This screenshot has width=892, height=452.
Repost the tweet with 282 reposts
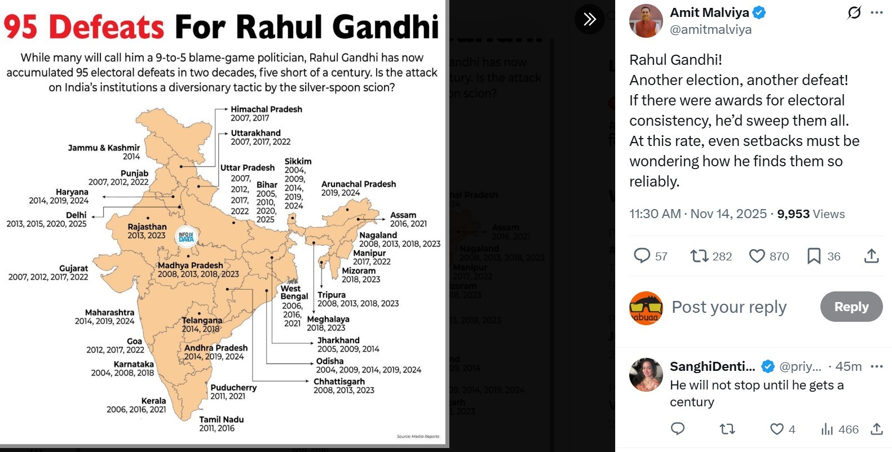700,256
